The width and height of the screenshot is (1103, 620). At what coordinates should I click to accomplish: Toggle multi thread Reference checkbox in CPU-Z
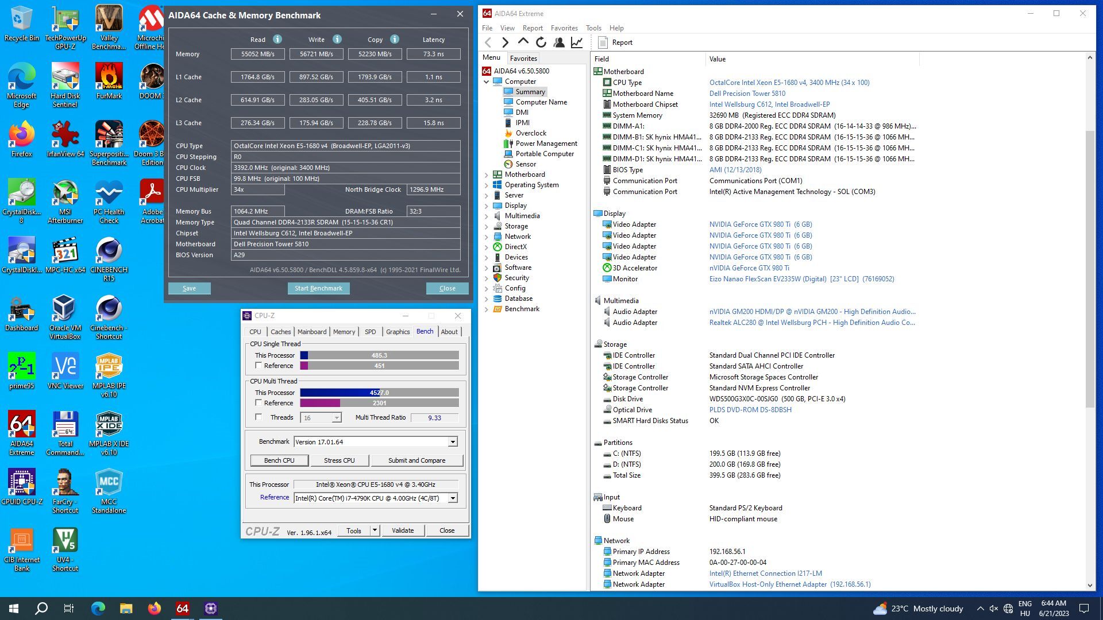pos(259,402)
